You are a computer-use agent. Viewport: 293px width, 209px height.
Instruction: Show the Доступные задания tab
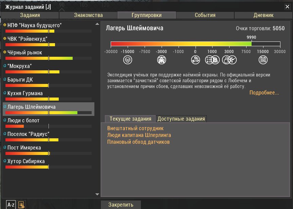[181, 119]
